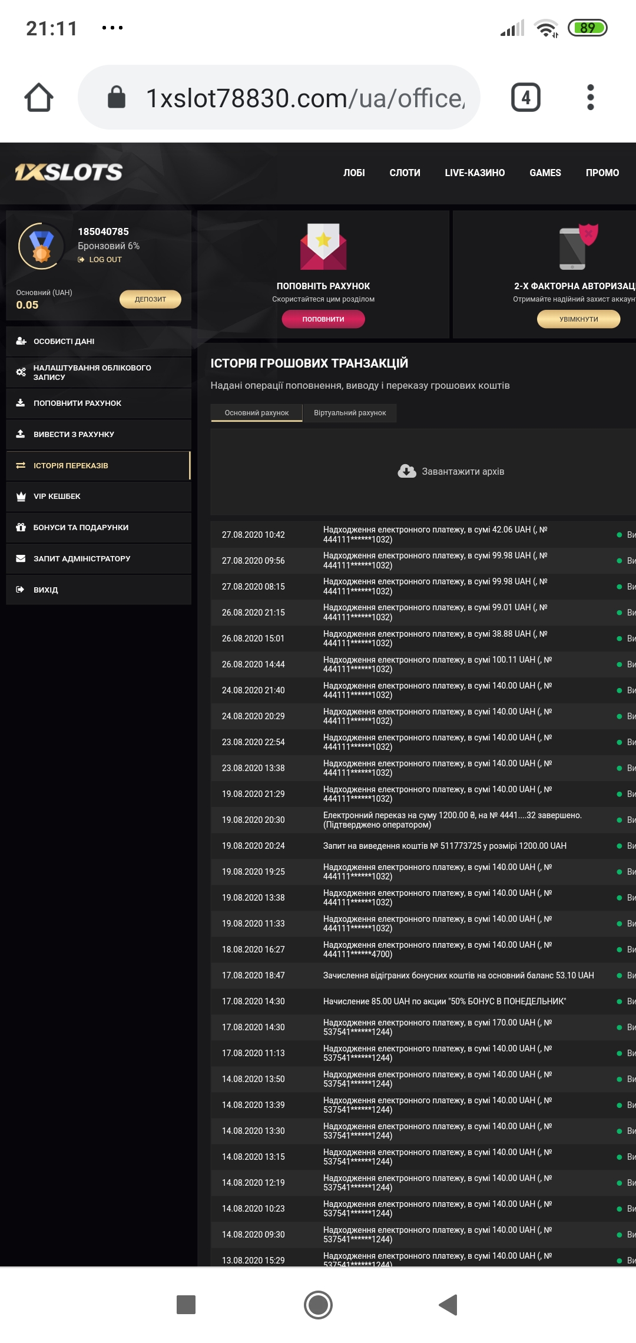The image size is (636, 1343).
Task: Open the СЛОТИ menu item
Action: 405,173
